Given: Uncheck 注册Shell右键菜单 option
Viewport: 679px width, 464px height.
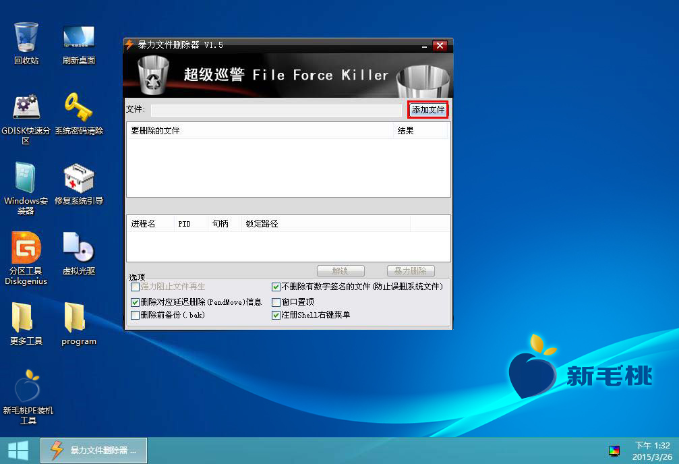Looking at the screenshot, I should (276, 315).
